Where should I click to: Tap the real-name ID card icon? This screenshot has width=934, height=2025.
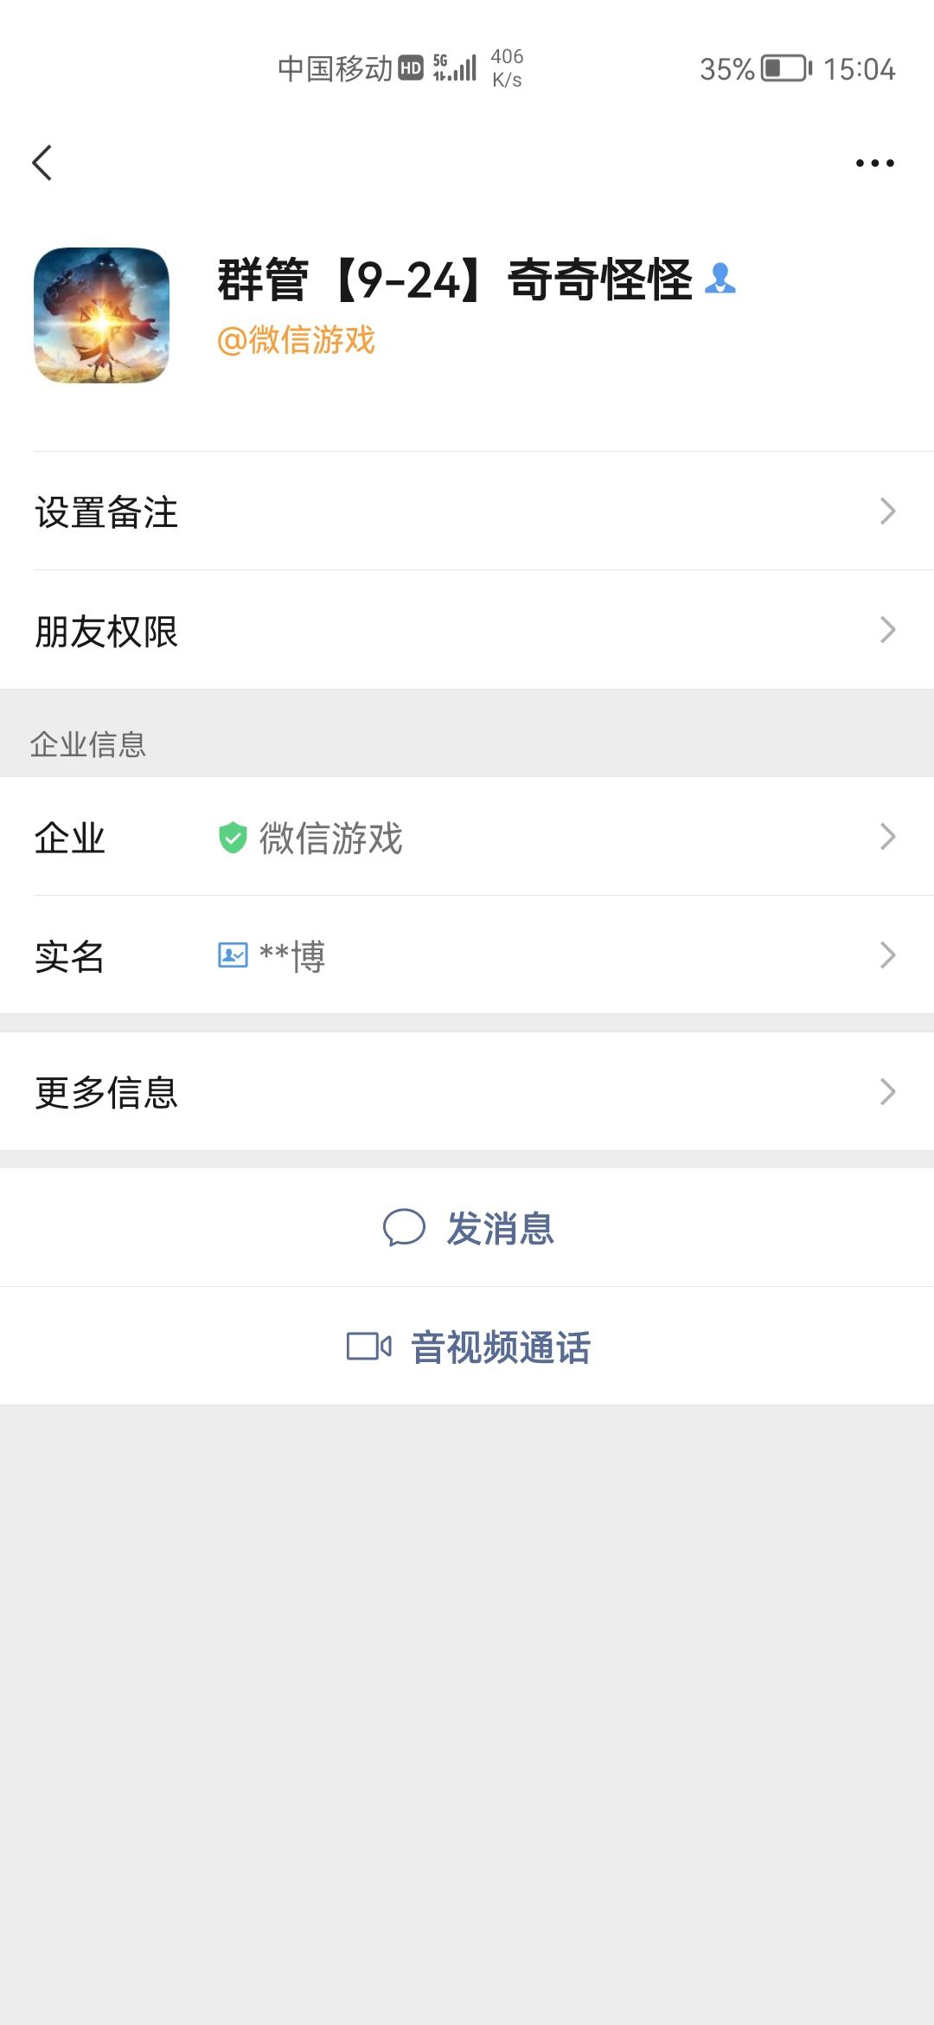click(233, 955)
